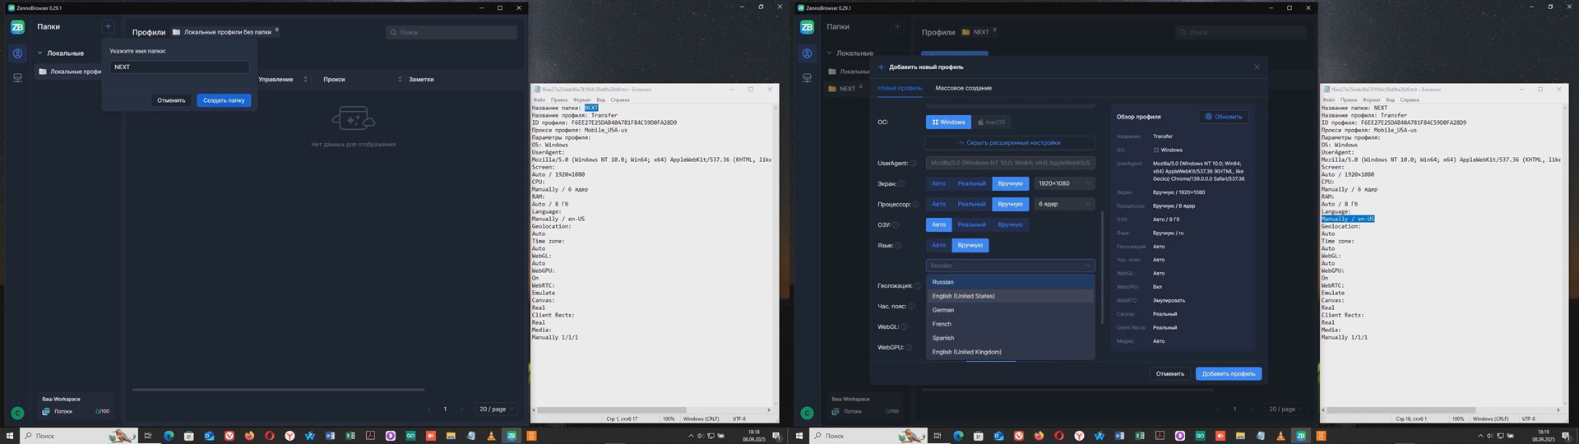Click the folder name field containing NEXT

click(x=179, y=67)
